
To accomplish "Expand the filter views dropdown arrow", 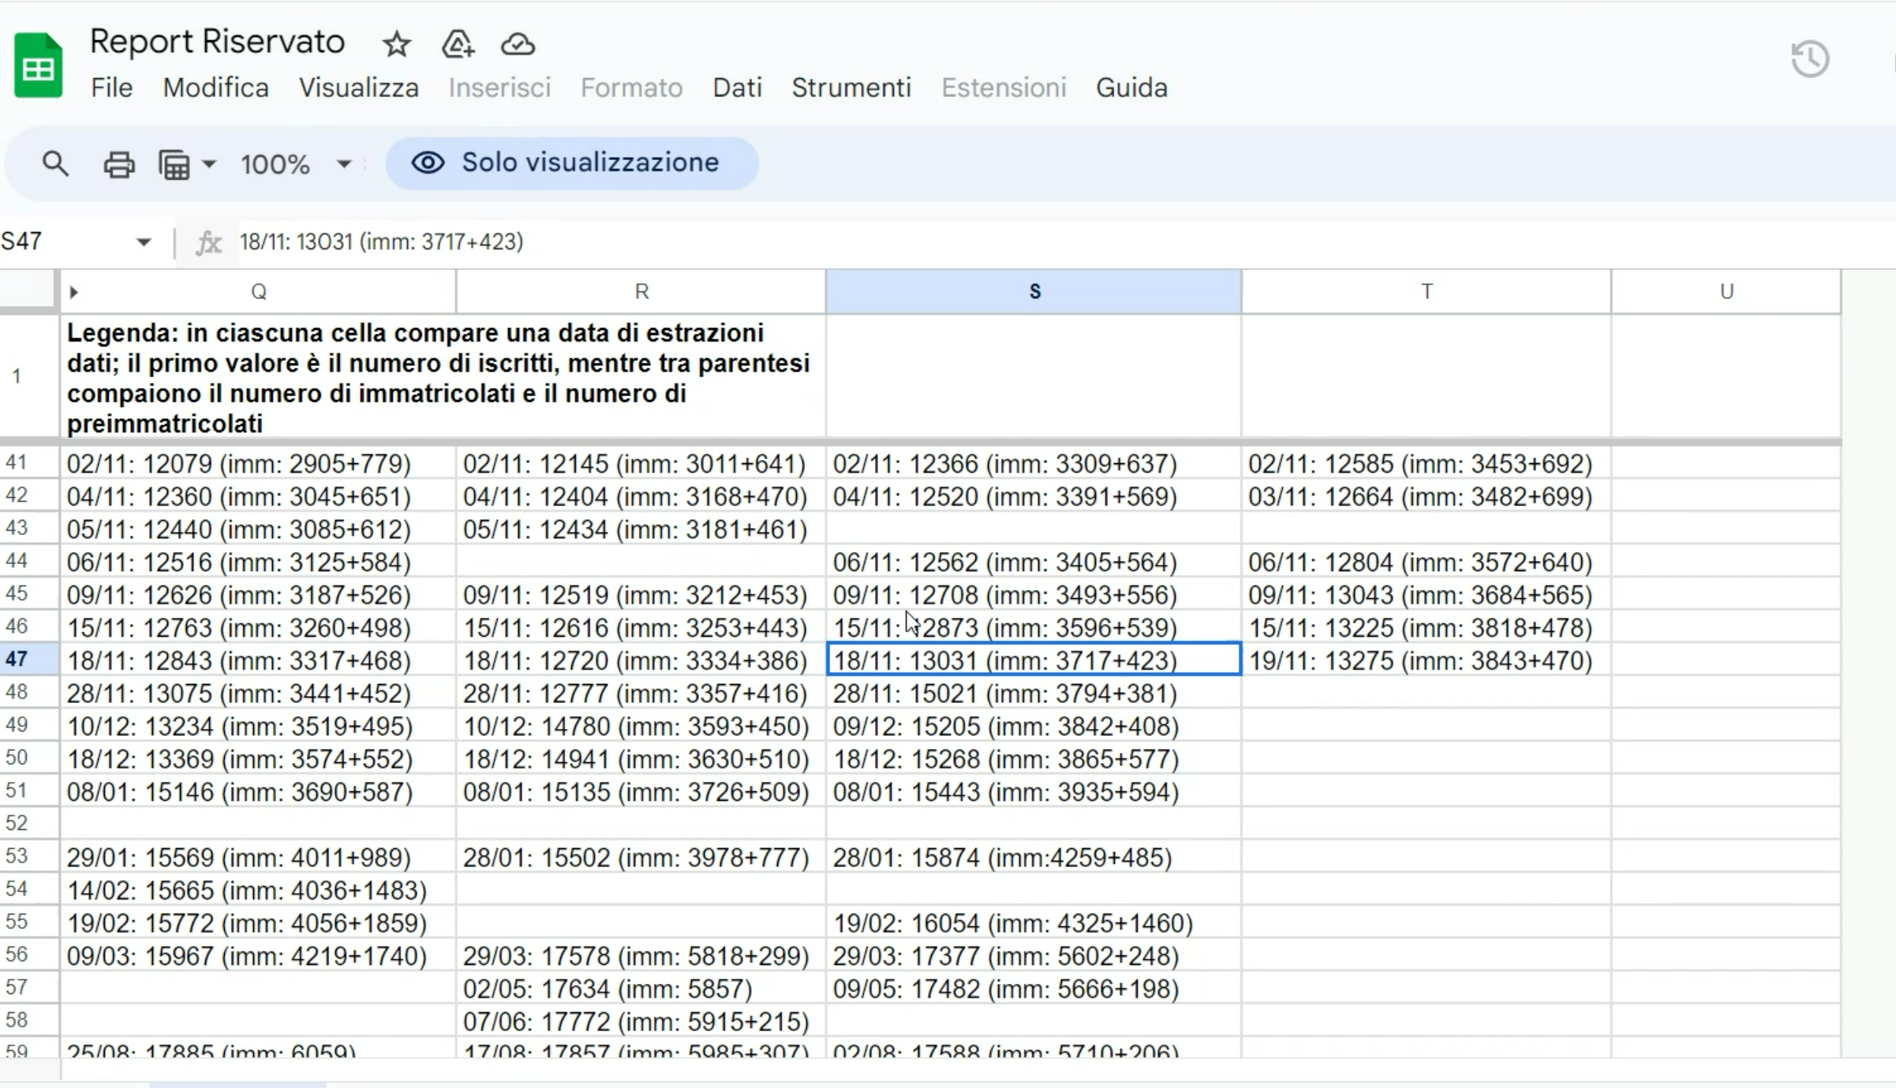I will click(x=208, y=164).
